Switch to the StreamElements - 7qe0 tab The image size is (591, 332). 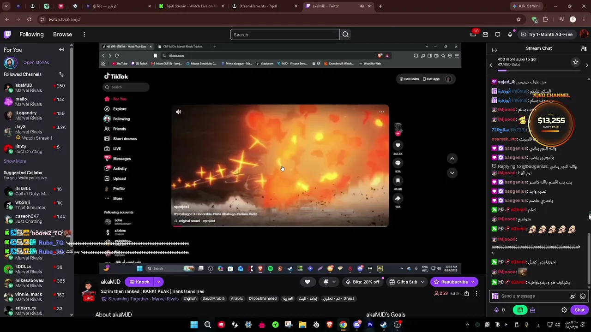[x=264, y=6]
